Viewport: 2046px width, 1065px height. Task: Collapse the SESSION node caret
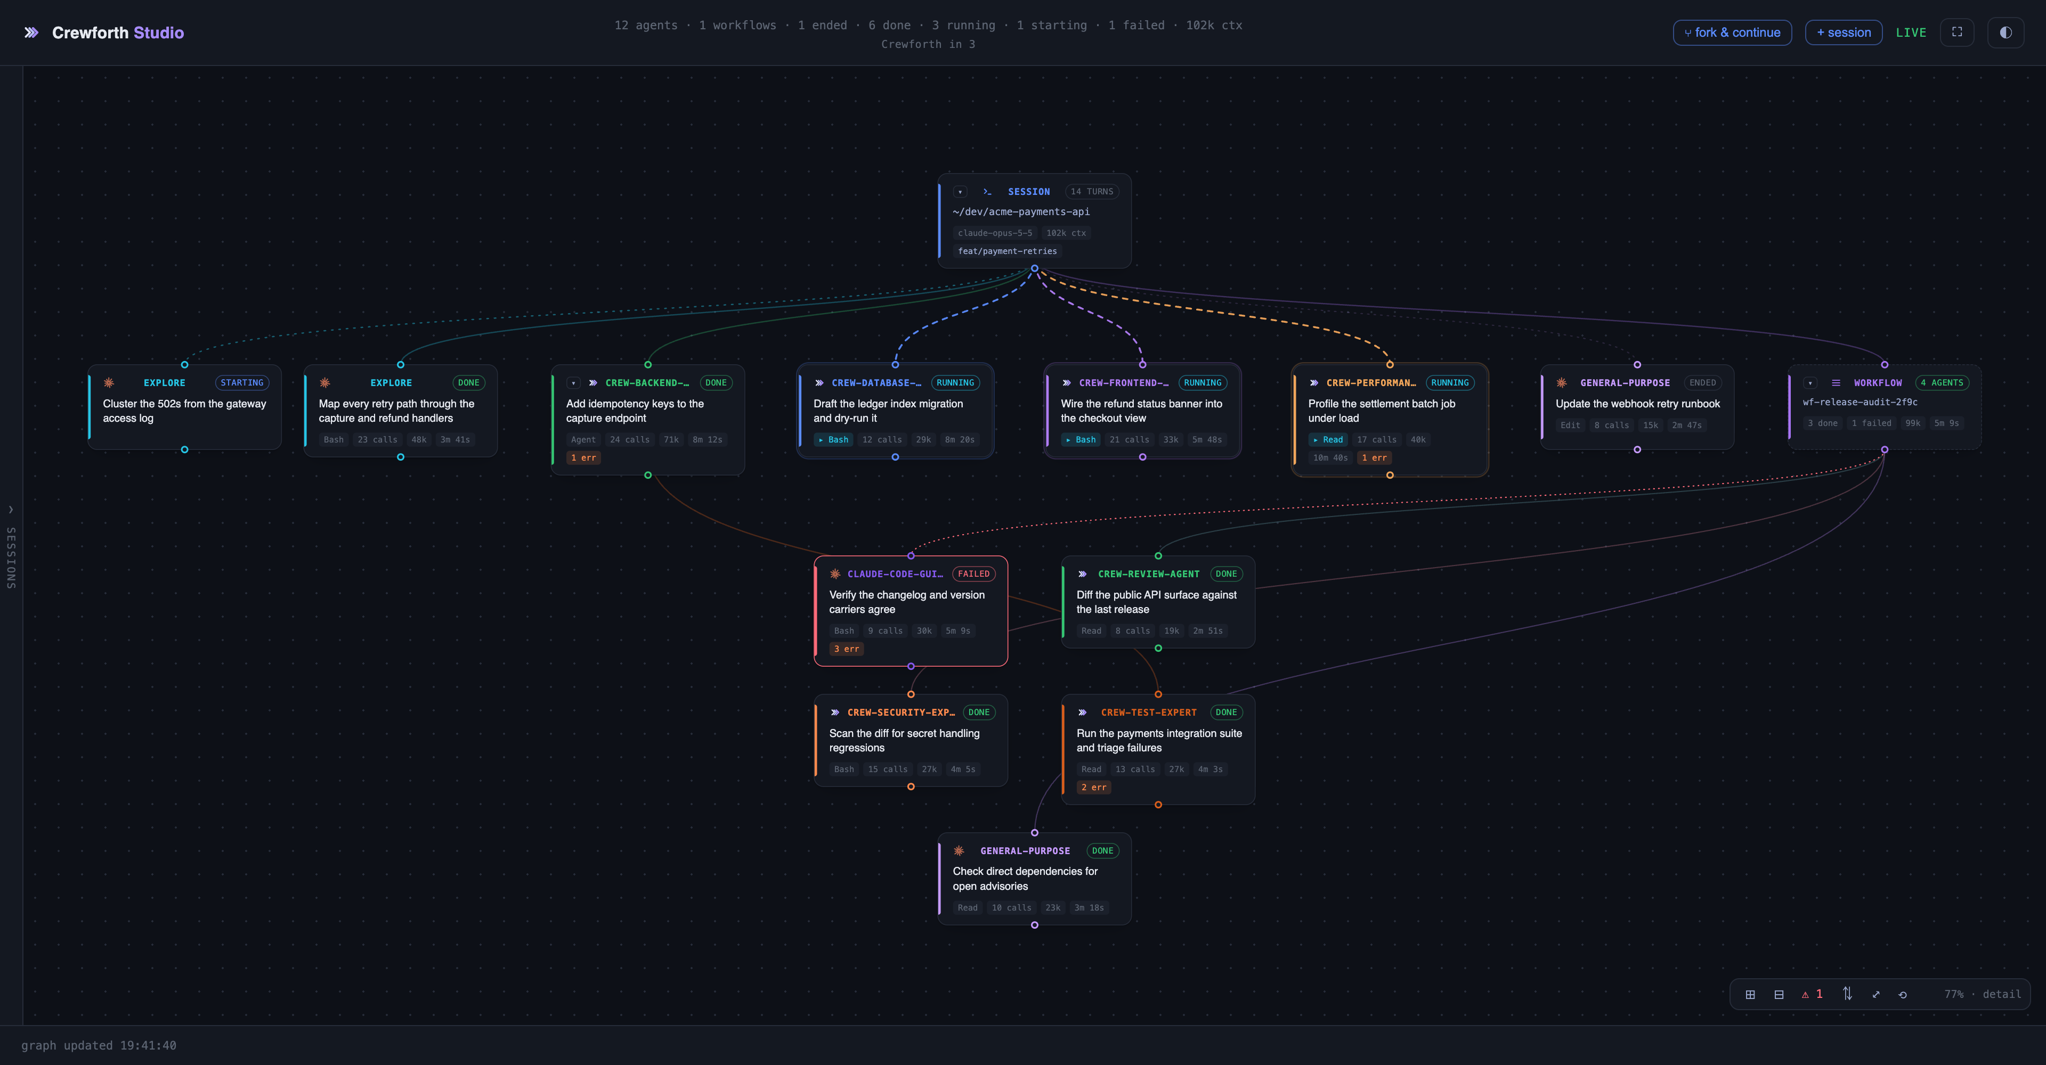coord(960,192)
